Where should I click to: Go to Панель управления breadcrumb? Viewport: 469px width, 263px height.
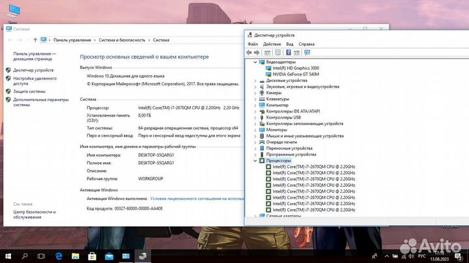pyautogui.click(x=72, y=40)
